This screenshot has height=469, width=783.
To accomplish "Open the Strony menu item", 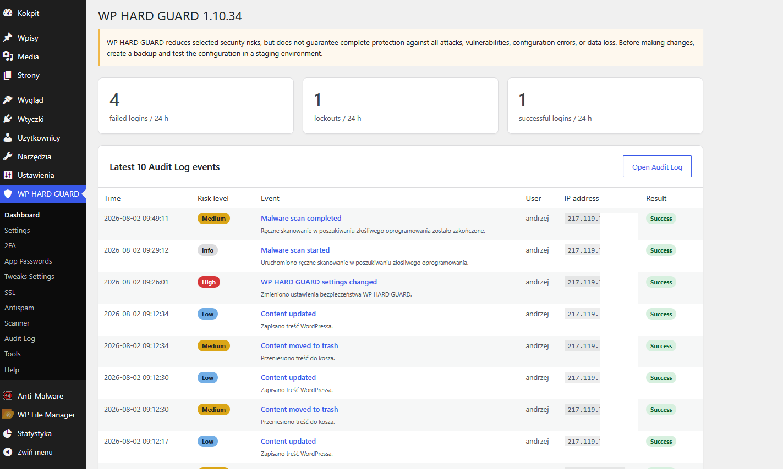I will (x=43, y=75).
